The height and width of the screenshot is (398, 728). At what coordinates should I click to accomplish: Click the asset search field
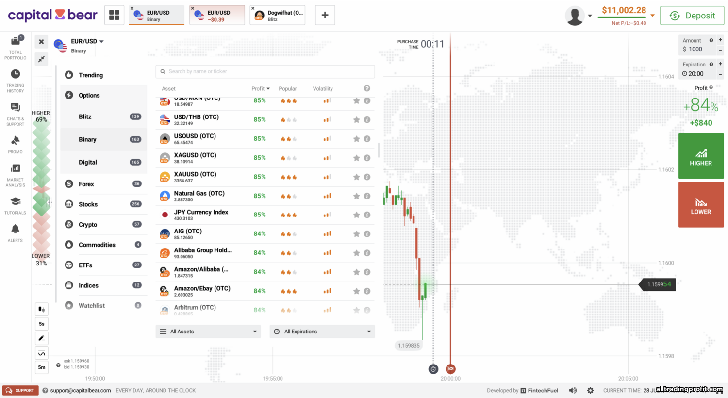coord(265,71)
